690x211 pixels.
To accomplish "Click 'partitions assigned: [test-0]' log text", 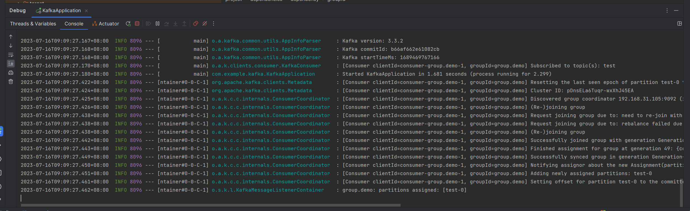I will [x=422, y=190].
